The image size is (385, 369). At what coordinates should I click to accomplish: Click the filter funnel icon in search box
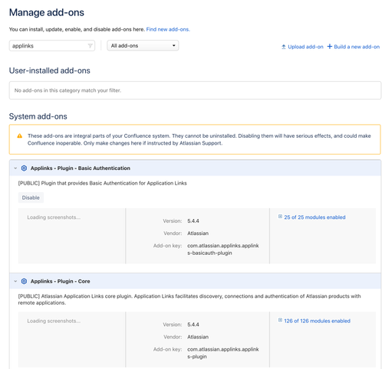pos(90,46)
